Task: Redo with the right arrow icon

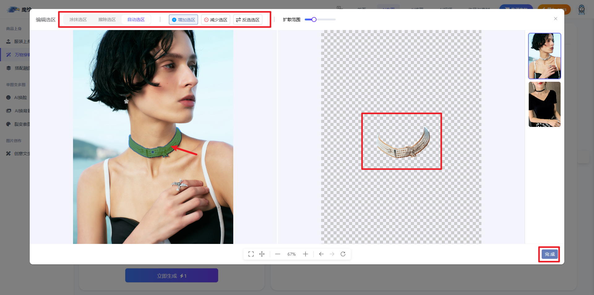Action: tap(332, 254)
